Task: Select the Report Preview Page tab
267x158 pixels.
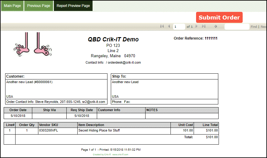Action: click(x=73, y=6)
